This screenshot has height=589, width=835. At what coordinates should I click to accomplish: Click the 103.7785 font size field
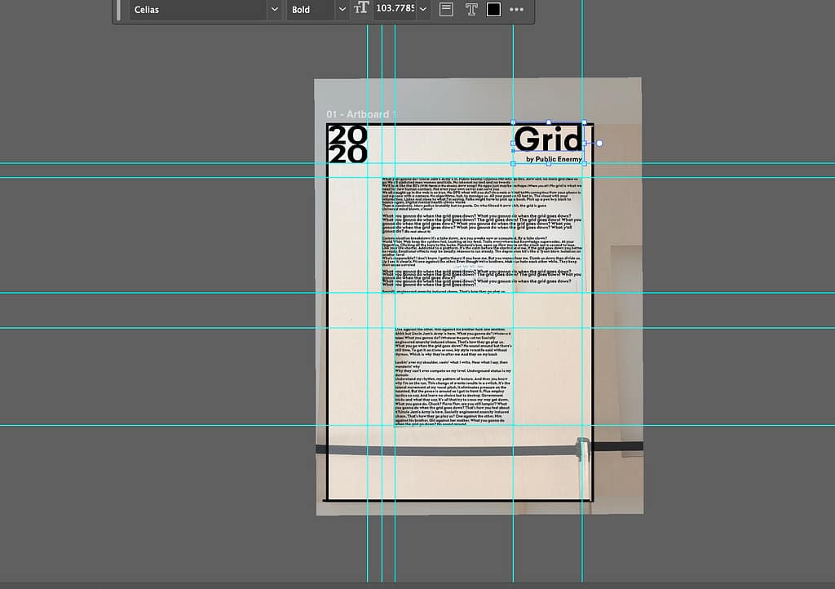[x=395, y=10]
